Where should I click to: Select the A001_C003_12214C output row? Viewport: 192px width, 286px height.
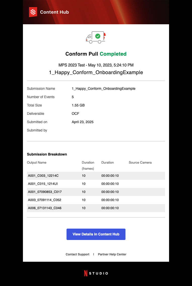(x=96, y=176)
